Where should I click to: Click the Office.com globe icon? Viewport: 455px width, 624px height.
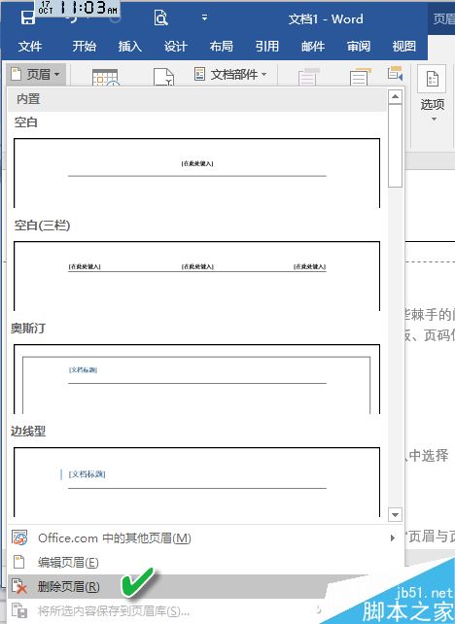(x=19, y=537)
